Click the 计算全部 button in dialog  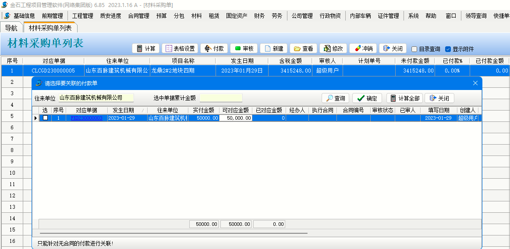pyautogui.click(x=405, y=98)
